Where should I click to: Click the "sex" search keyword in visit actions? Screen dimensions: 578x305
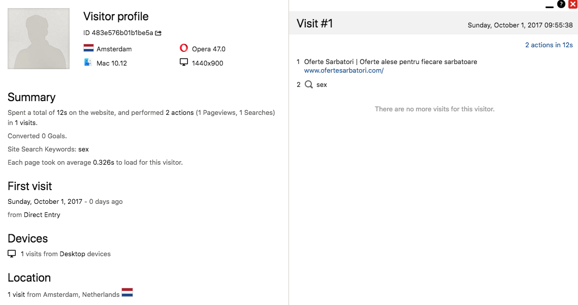(322, 85)
